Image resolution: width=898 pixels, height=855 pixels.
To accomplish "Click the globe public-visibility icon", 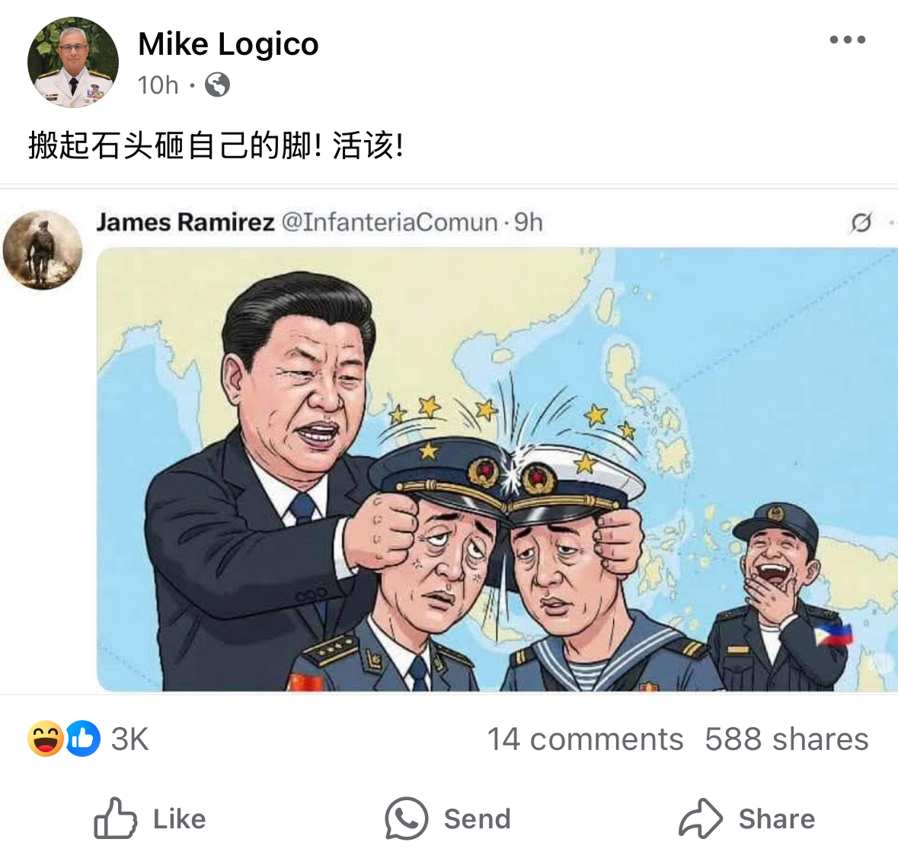I will coord(218,85).
